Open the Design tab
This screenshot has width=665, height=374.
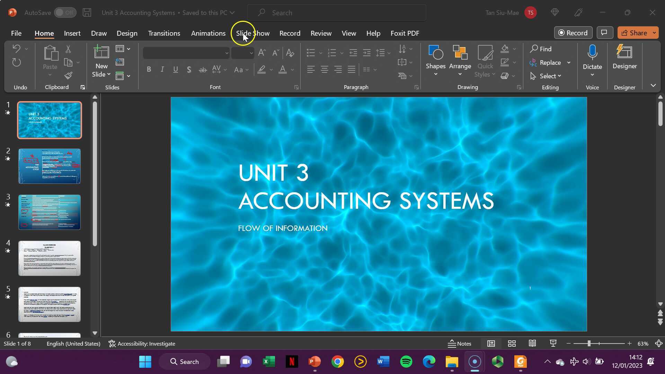pyautogui.click(x=127, y=33)
